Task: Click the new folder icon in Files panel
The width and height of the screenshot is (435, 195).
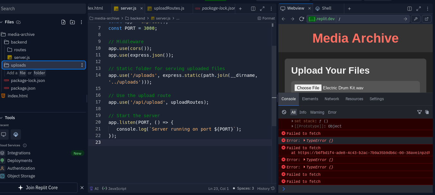Action: [72, 22]
